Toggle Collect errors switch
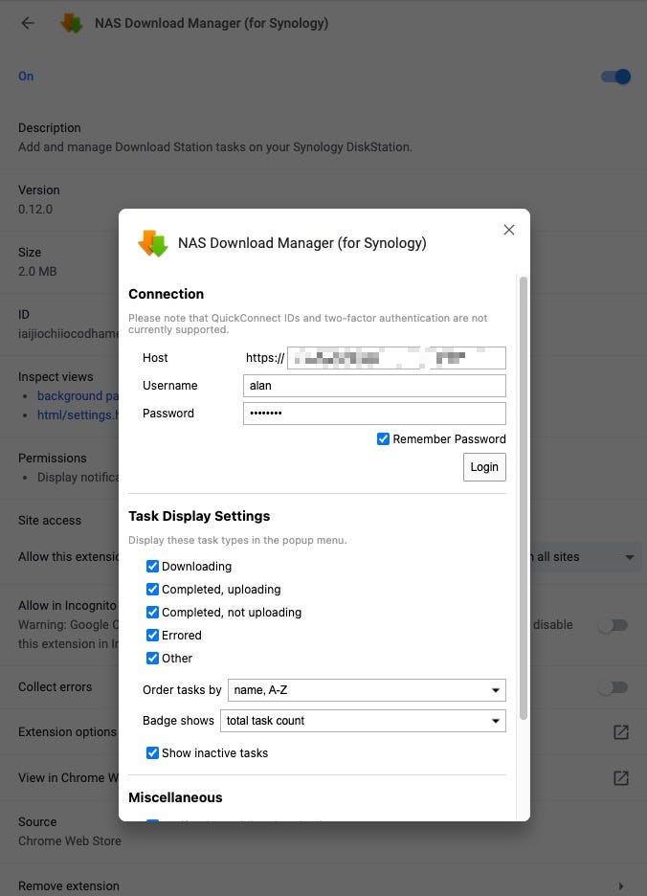Screen dimensions: 647x896 pos(613,687)
